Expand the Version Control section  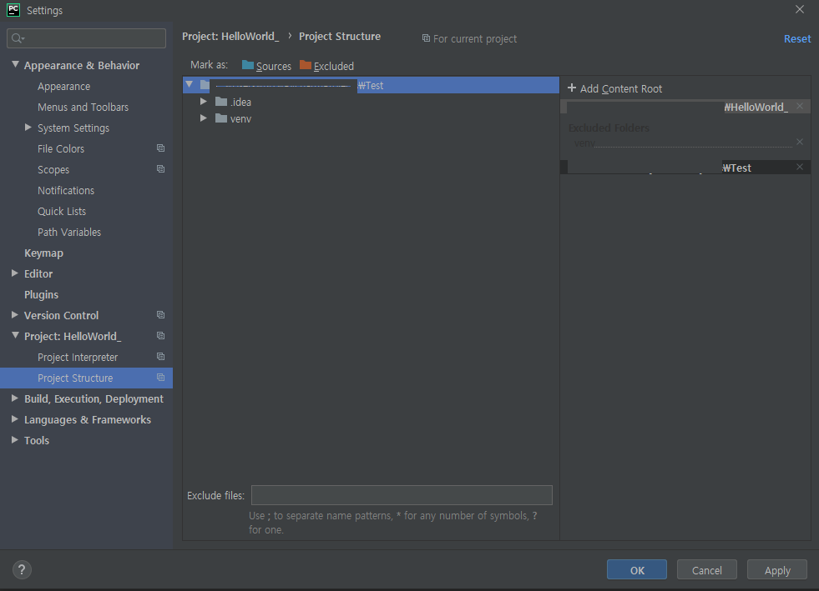[x=15, y=315]
